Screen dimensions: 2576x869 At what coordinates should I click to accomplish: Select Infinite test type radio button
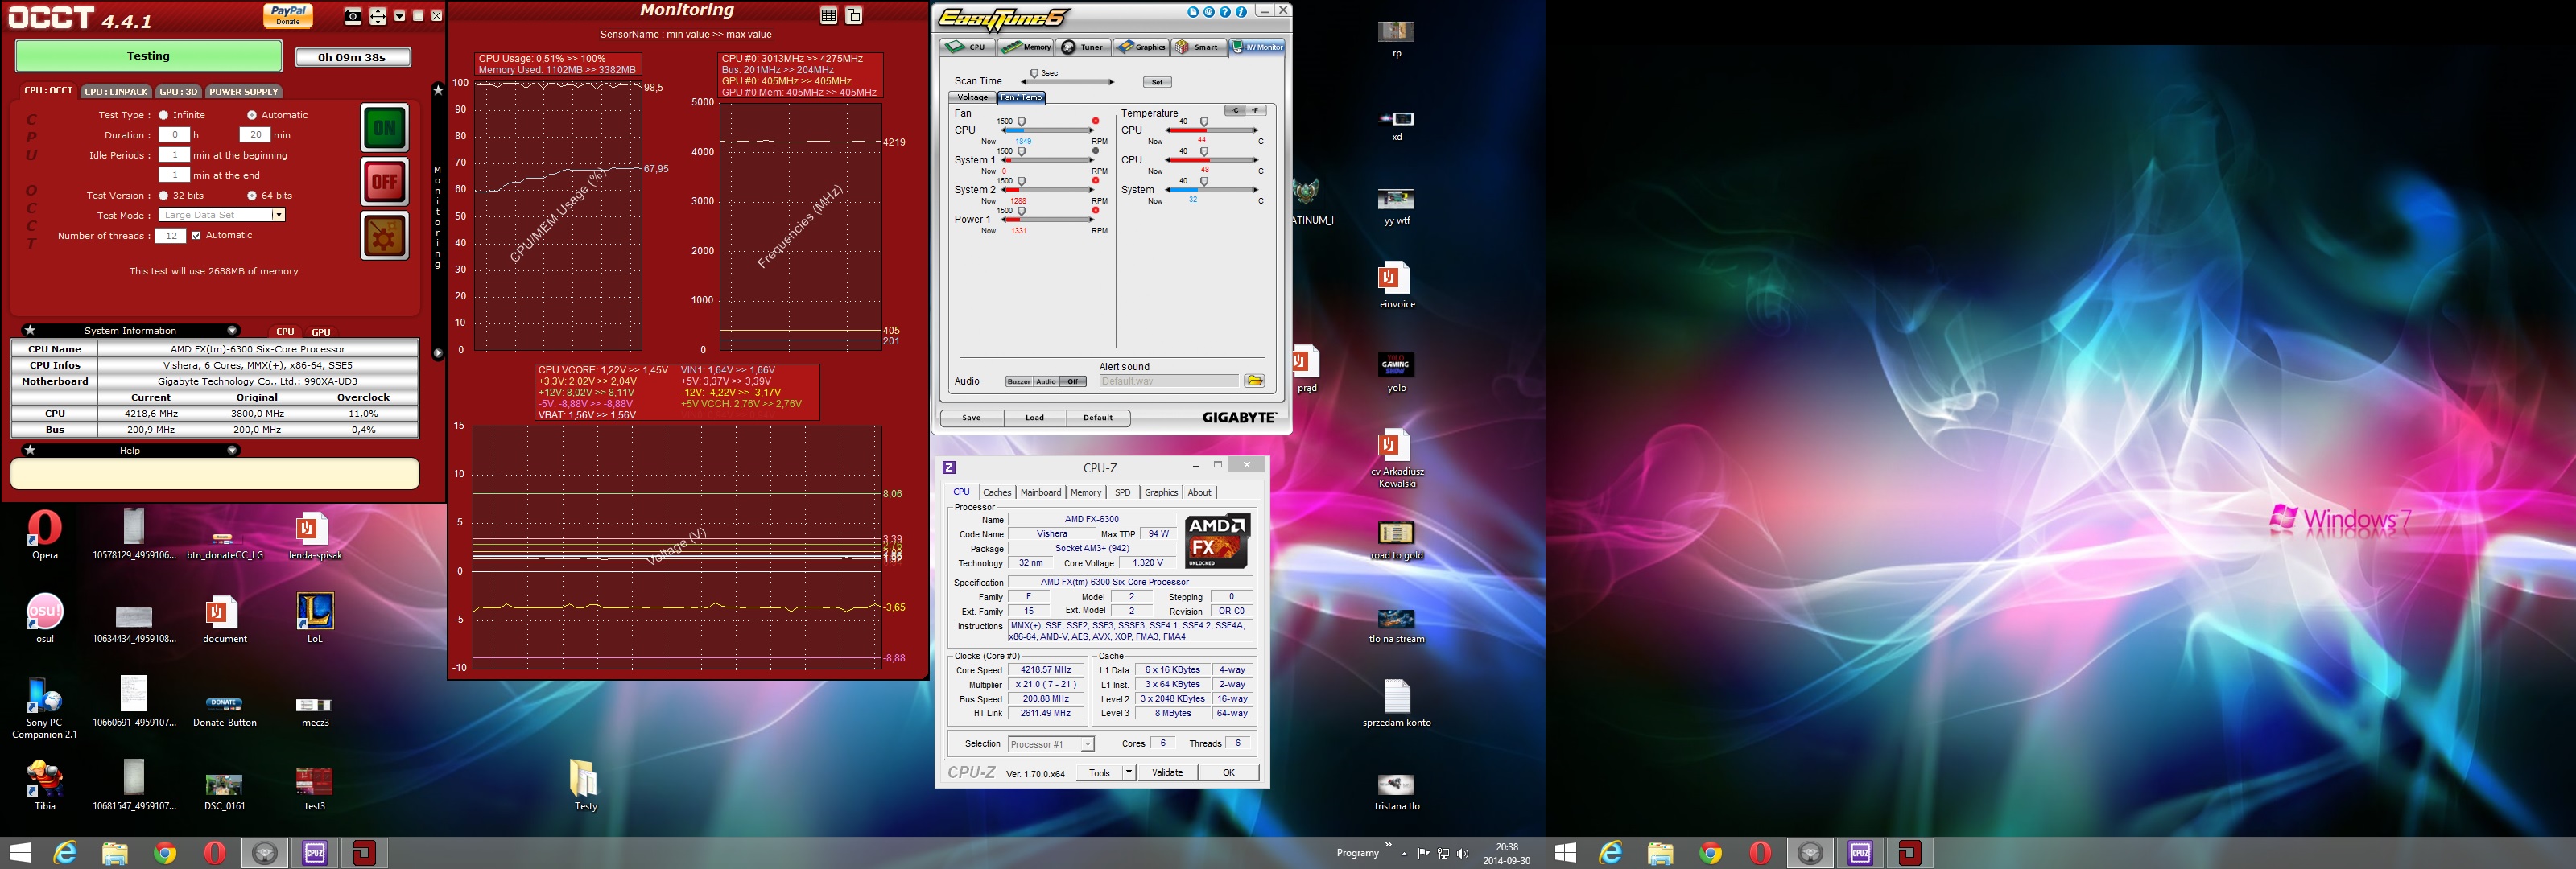tap(164, 115)
